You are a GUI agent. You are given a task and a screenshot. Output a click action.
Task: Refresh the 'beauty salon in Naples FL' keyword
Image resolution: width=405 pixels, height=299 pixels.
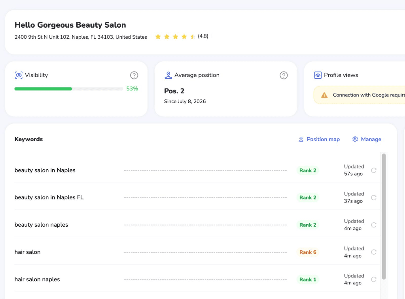tap(374, 197)
